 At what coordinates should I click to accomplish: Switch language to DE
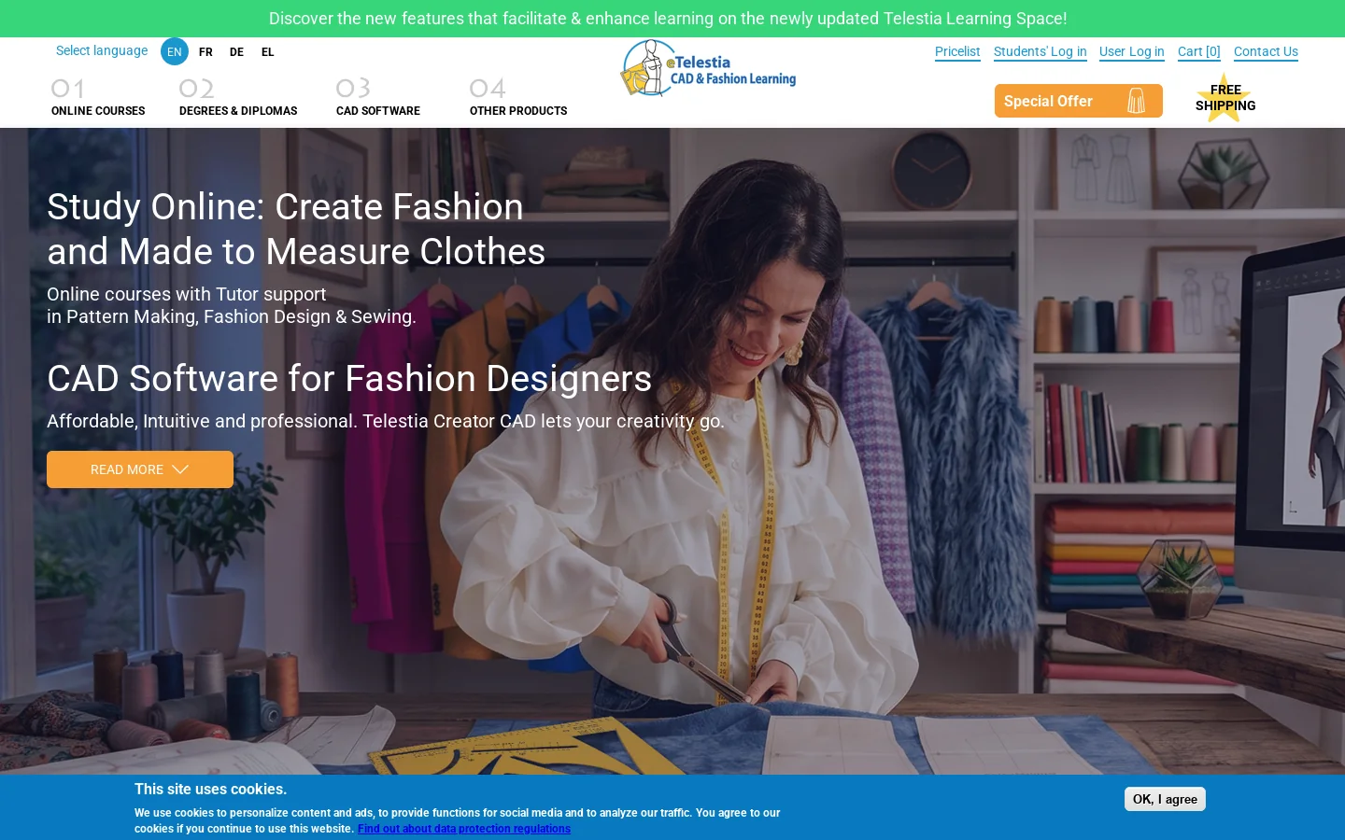pos(236,52)
